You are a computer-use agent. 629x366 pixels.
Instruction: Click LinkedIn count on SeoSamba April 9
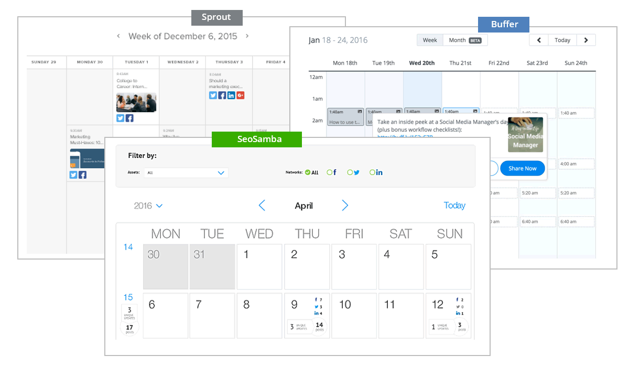coord(318,314)
